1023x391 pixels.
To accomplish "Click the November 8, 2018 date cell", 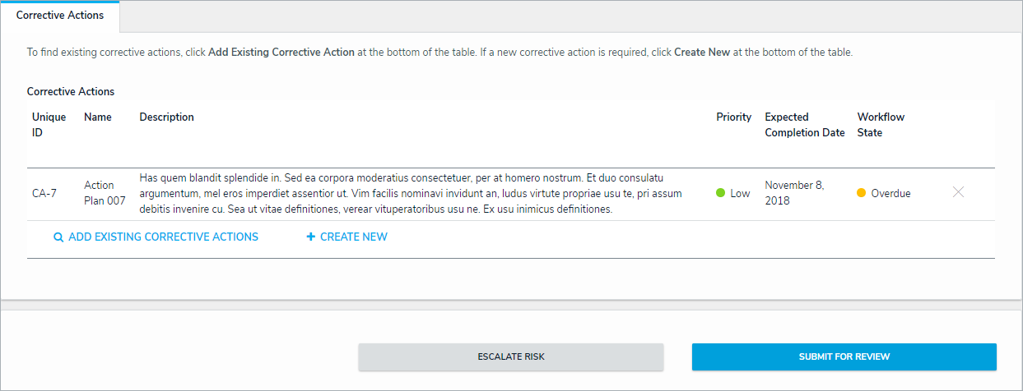I will coord(793,193).
